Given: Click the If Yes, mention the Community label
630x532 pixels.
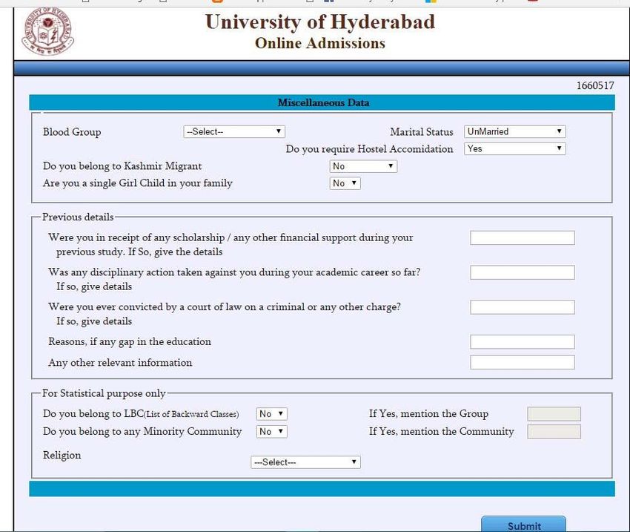Looking at the screenshot, I should tap(442, 432).
